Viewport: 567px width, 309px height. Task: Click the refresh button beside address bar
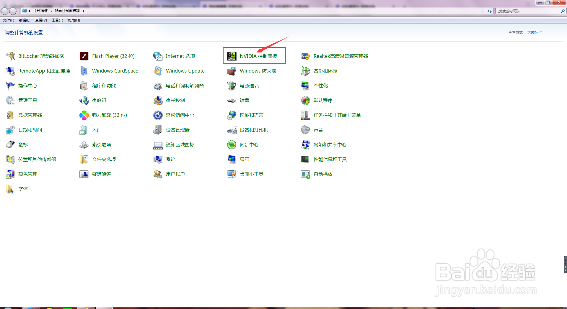click(x=490, y=11)
